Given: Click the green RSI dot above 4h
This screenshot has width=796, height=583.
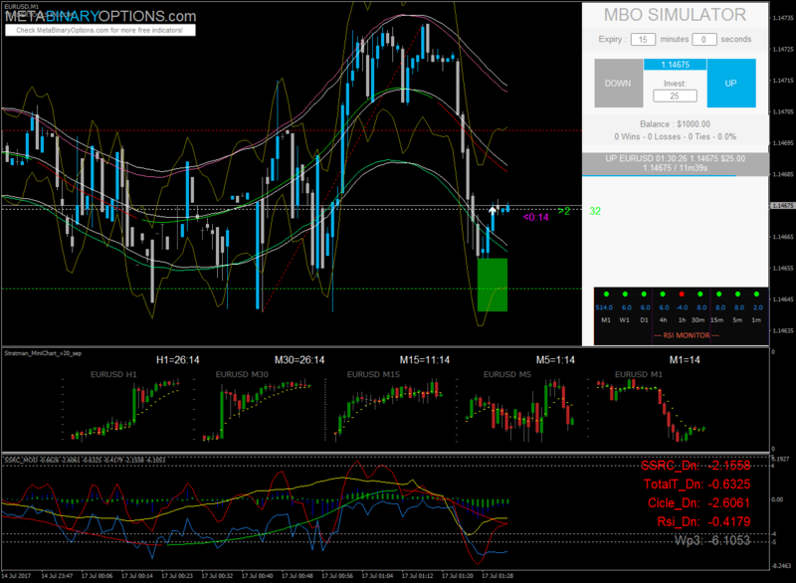Looking at the screenshot, I should click(663, 293).
